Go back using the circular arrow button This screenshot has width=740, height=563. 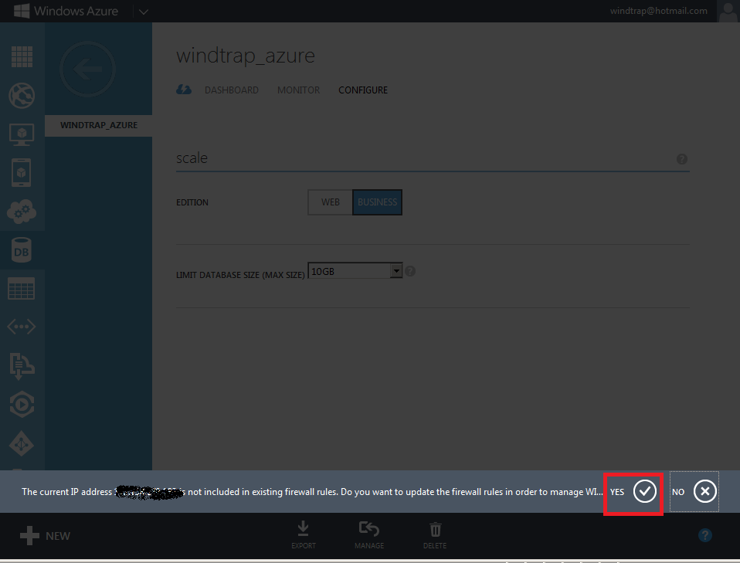88,70
